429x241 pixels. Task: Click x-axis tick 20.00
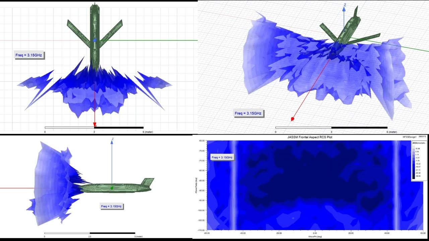(350, 233)
